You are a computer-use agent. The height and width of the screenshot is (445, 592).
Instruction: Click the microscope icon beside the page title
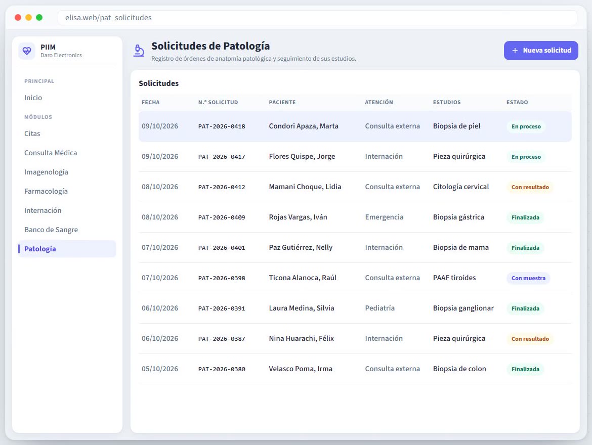139,51
